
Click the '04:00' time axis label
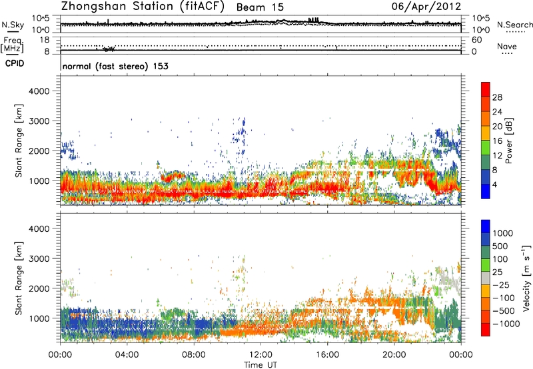[x=127, y=355]
